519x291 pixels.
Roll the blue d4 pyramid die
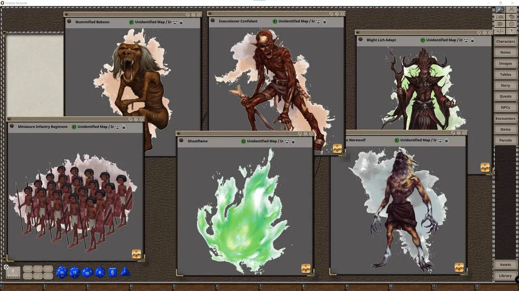click(x=125, y=271)
